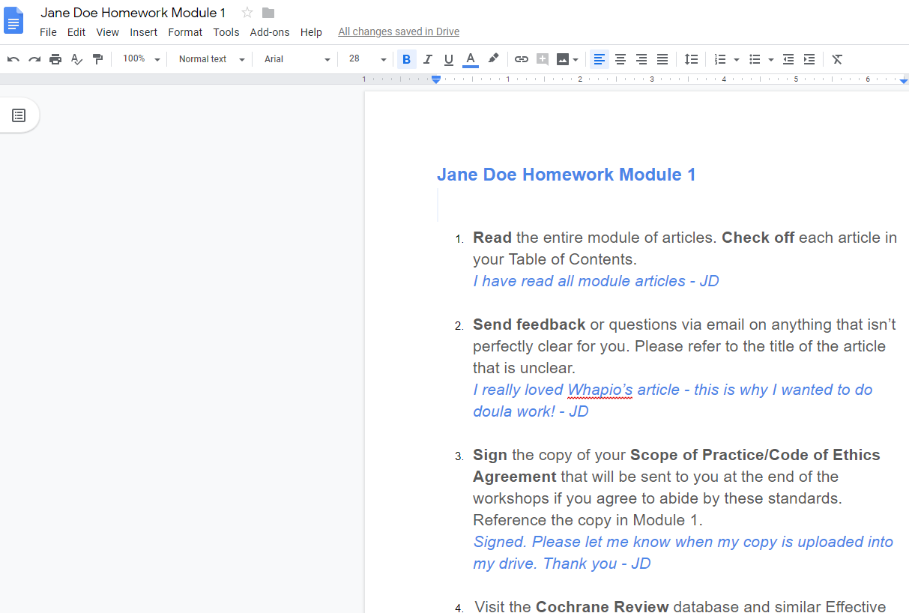The image size is (909, 613).
Task: Click All changes saved in Drive link
Action: [x=399, y=32]
